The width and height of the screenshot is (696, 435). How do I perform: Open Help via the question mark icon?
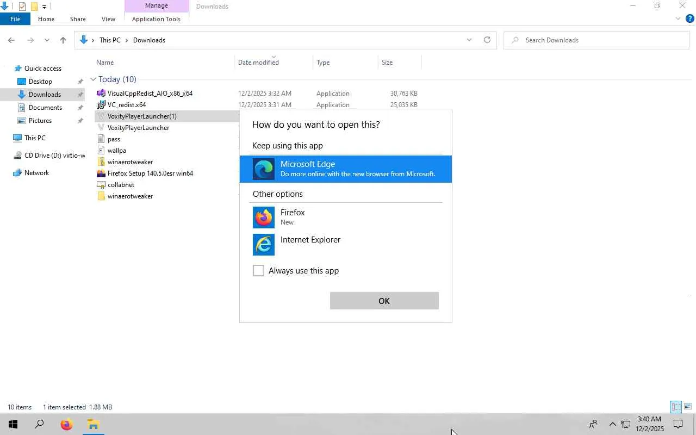pyautogui.click(x=690, y=19)
